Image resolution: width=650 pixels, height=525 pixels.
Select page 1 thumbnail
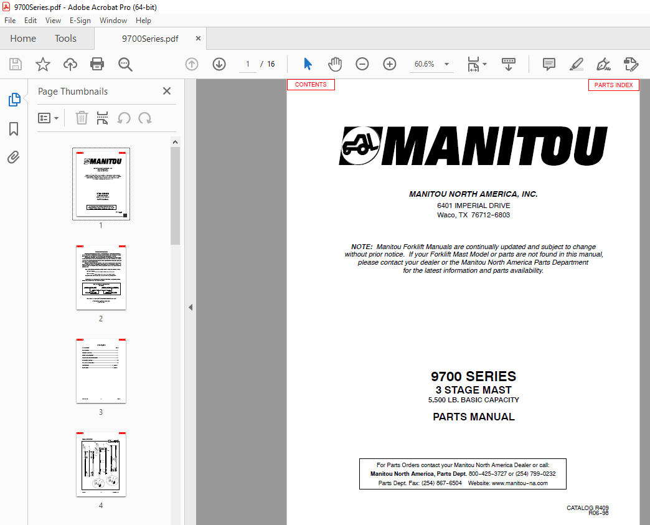click(x=101, y=184)
